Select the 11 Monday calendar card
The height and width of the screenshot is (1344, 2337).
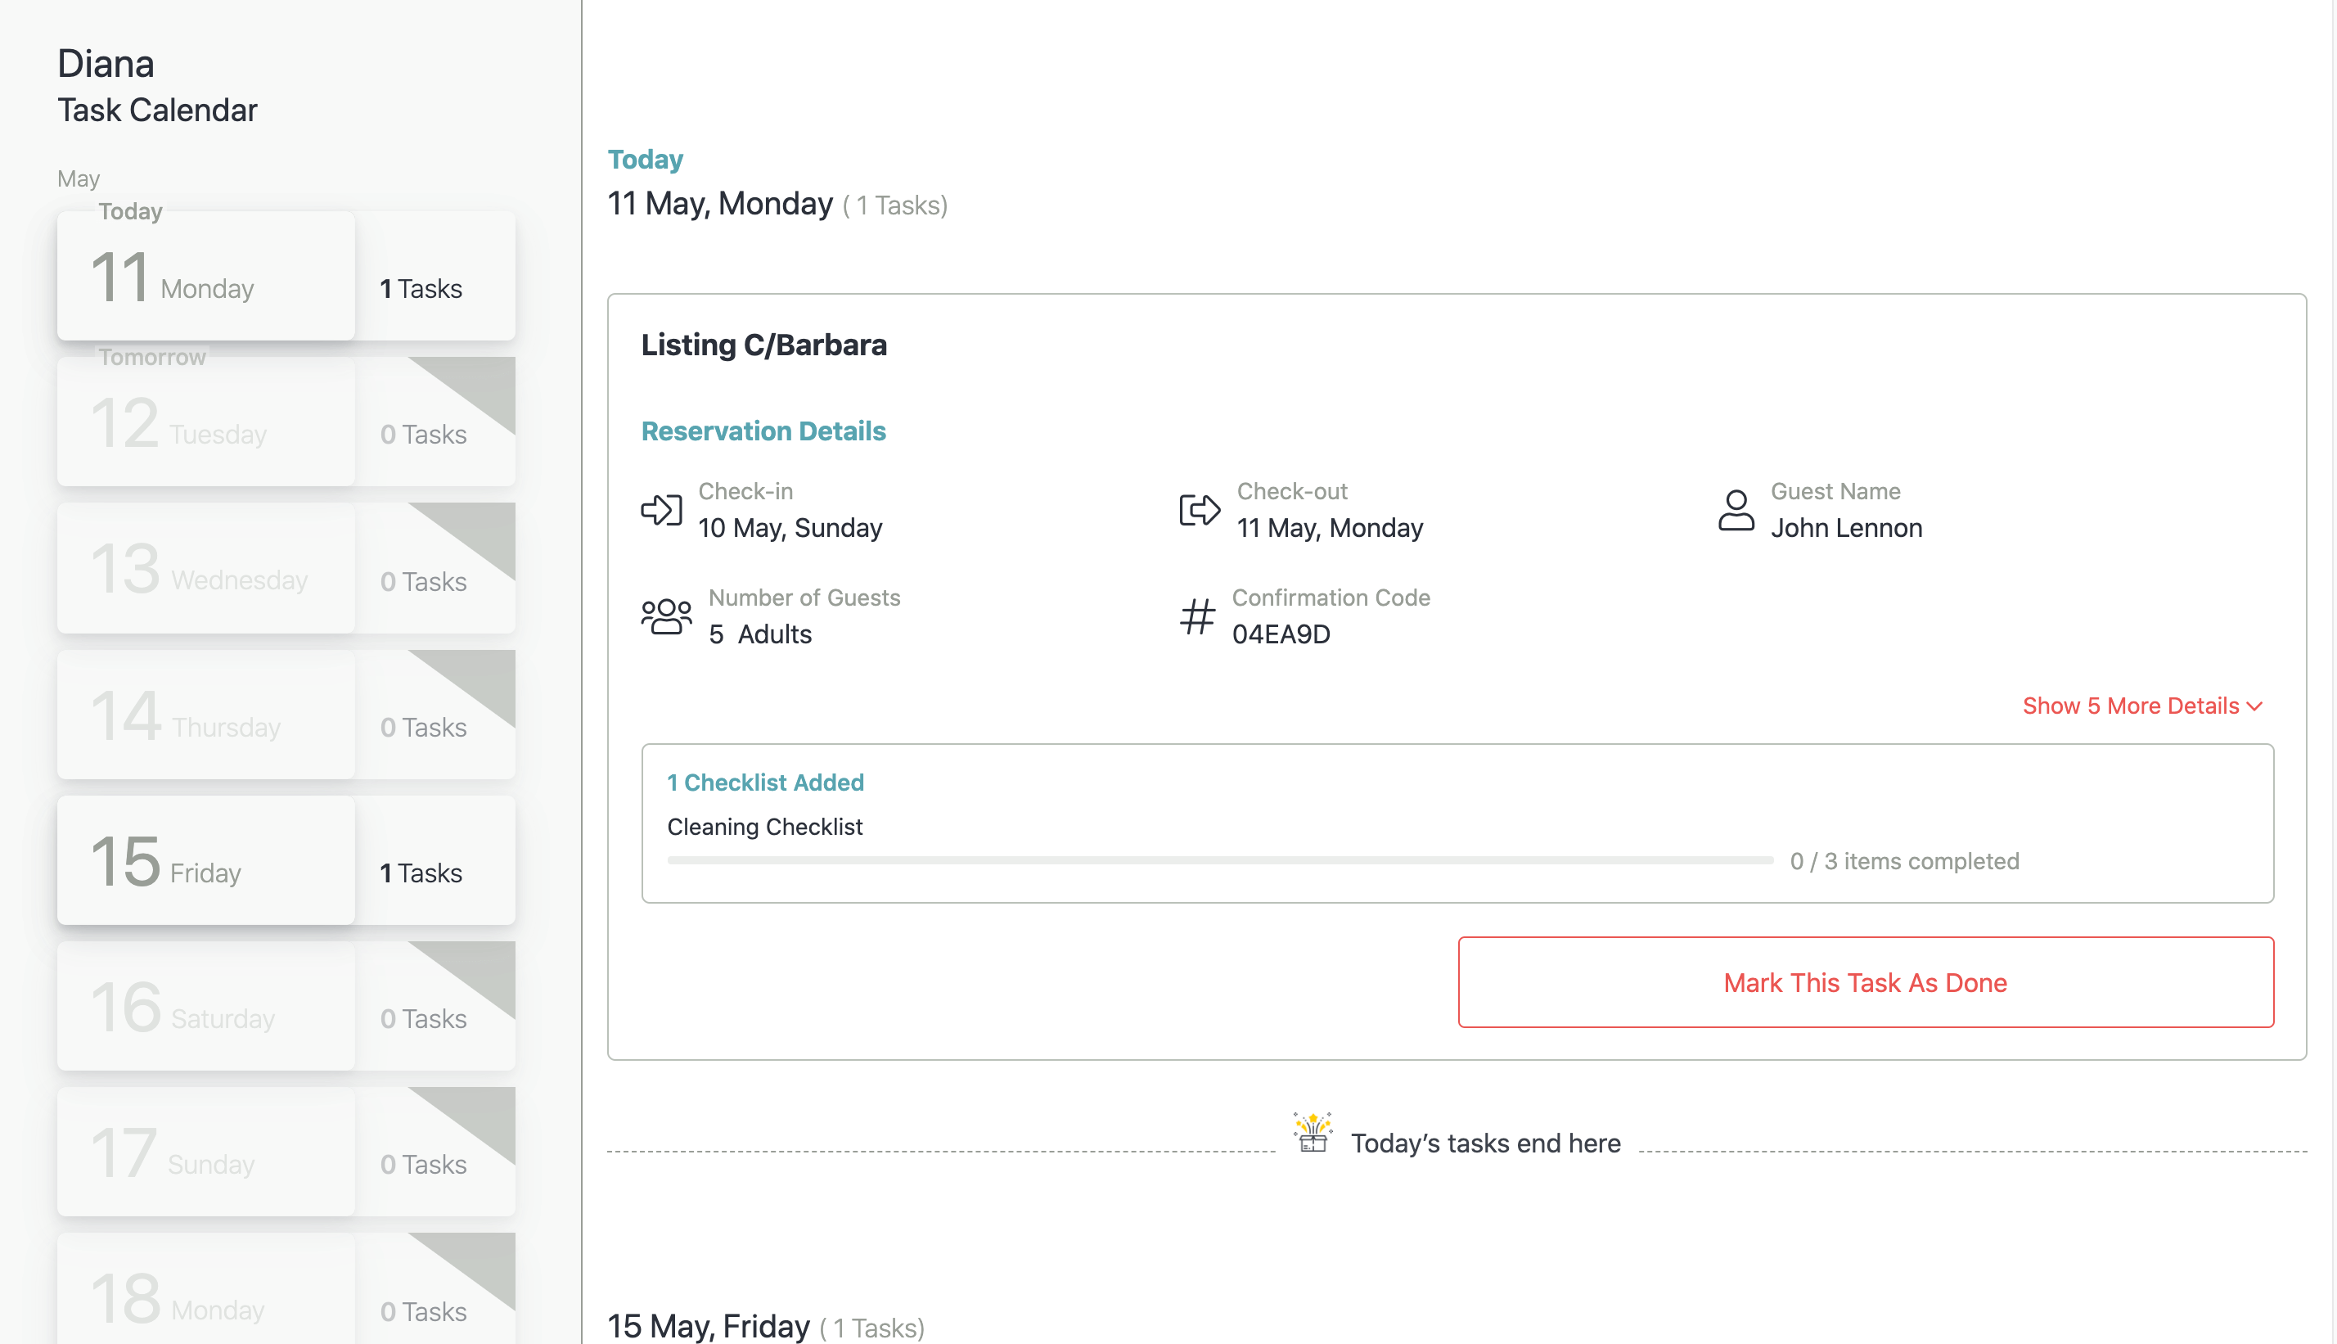(x=286, y=276)
